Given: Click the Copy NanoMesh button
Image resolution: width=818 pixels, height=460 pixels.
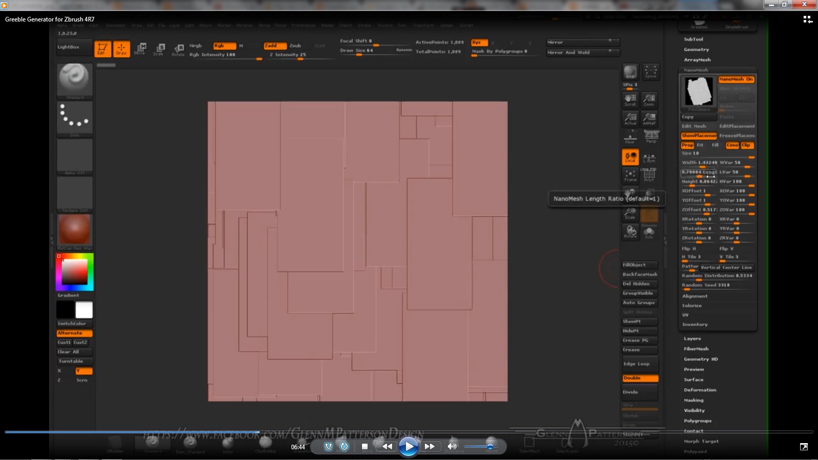Looking at the screenshot, I should [x=698, y=117].
